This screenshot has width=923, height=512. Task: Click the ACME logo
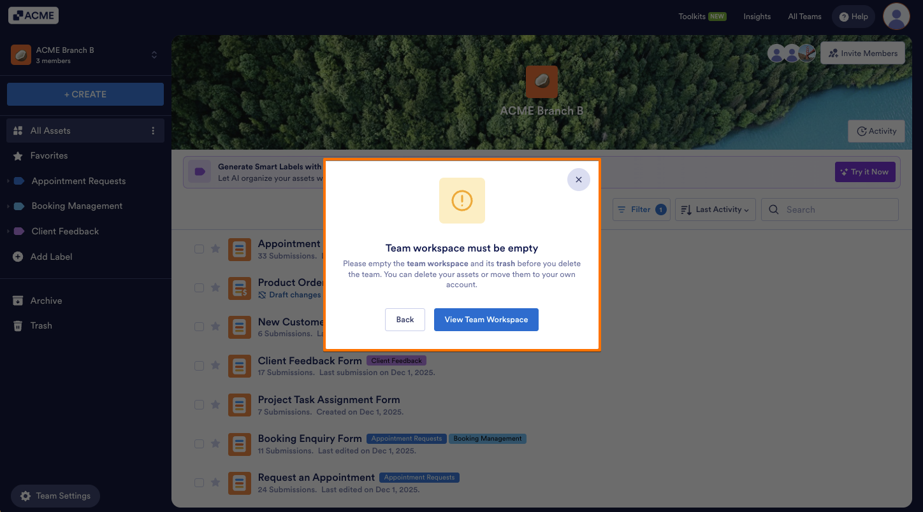pos(33,15)
